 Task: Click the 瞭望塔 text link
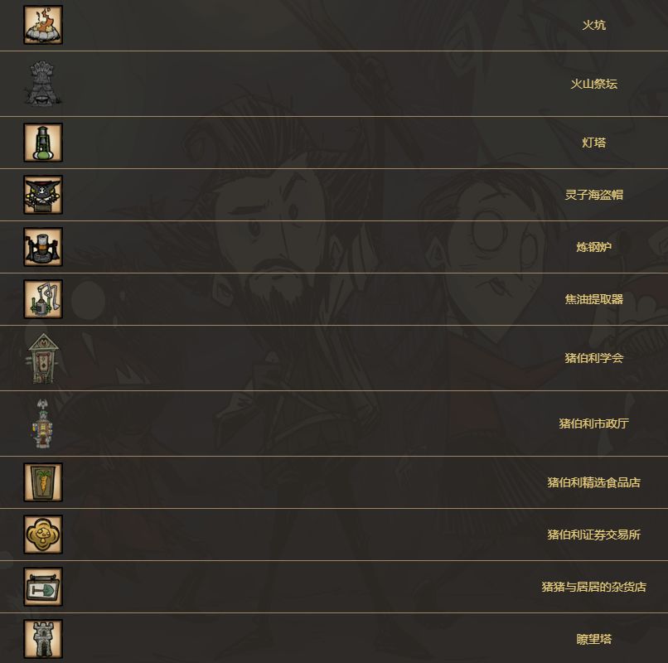(593, 639)
